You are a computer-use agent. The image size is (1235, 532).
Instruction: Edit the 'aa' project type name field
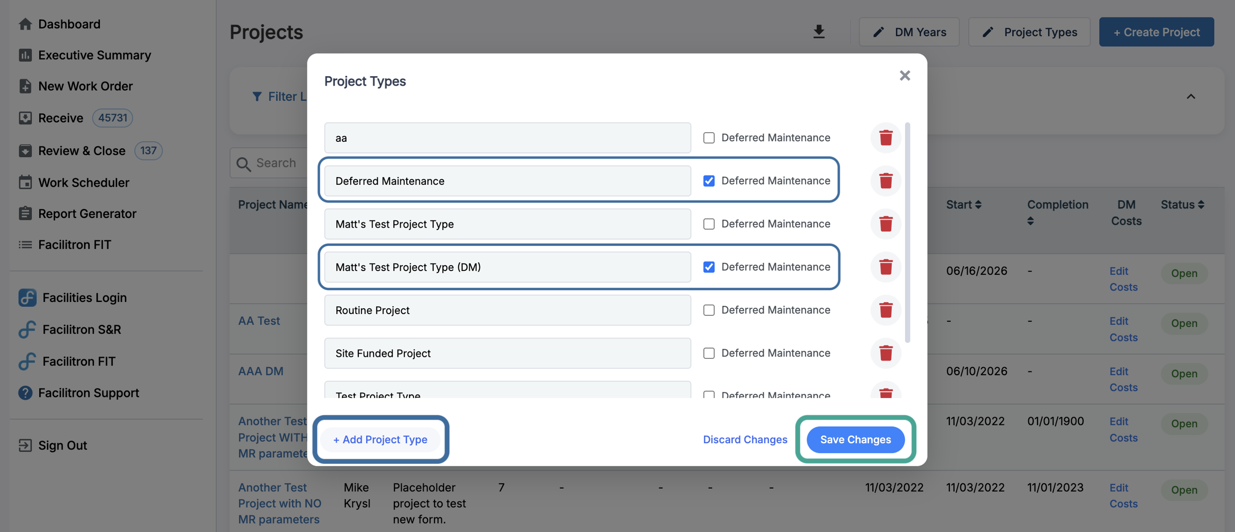click(508, 138)
